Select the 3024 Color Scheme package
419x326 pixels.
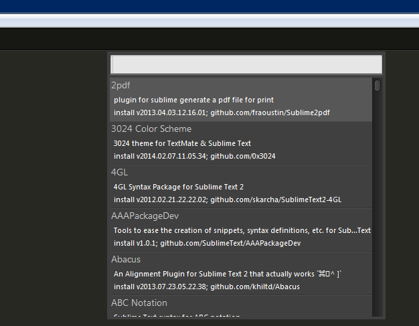(241, 143)
